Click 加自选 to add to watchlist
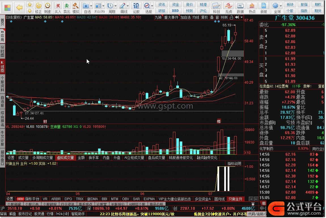Image resolution: width=326 pixels, height=218 pixels. tap(185, 18)
